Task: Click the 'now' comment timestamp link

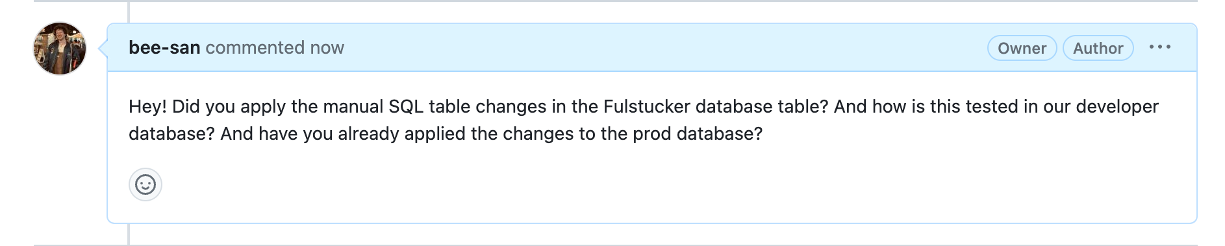Action: (x=327, y=48)
